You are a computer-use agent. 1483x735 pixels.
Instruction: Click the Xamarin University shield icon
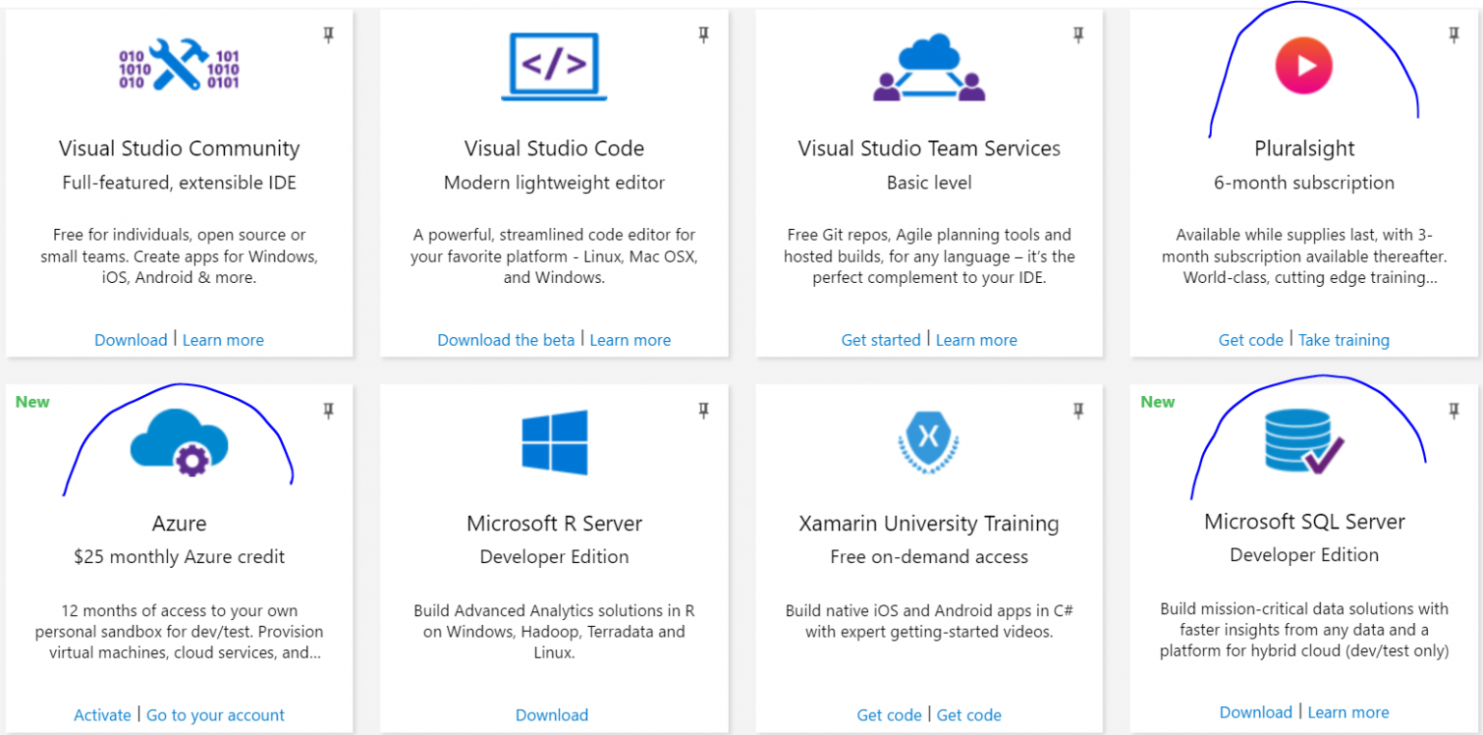click(928, 439)
